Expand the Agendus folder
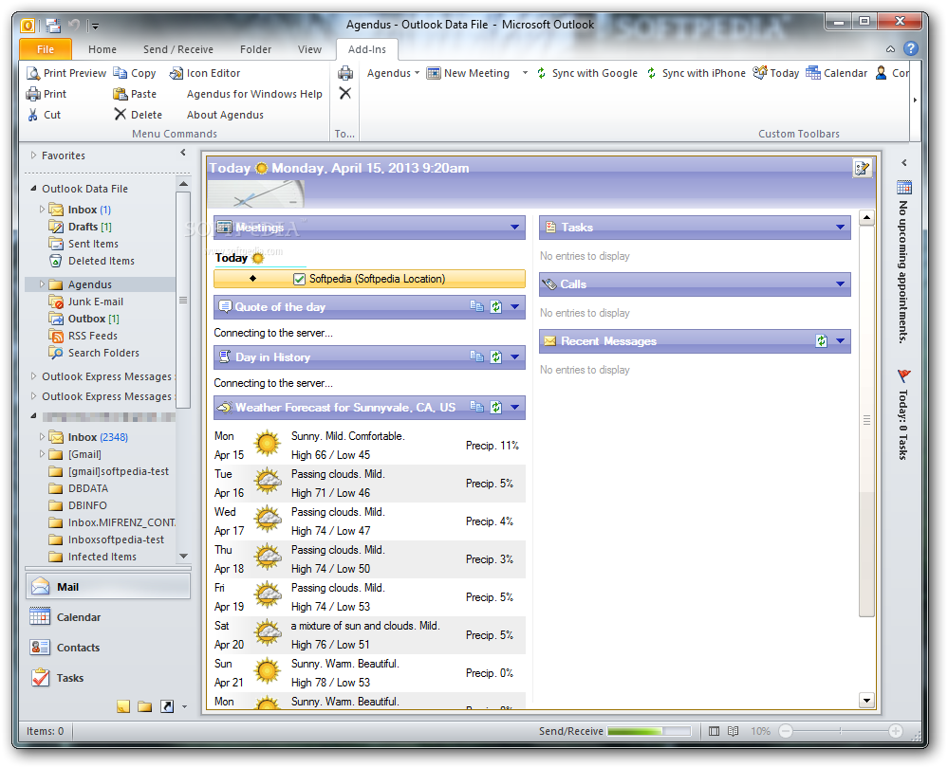Image resolution: width=948 pixels, height=768 pixels. (42, 284)
